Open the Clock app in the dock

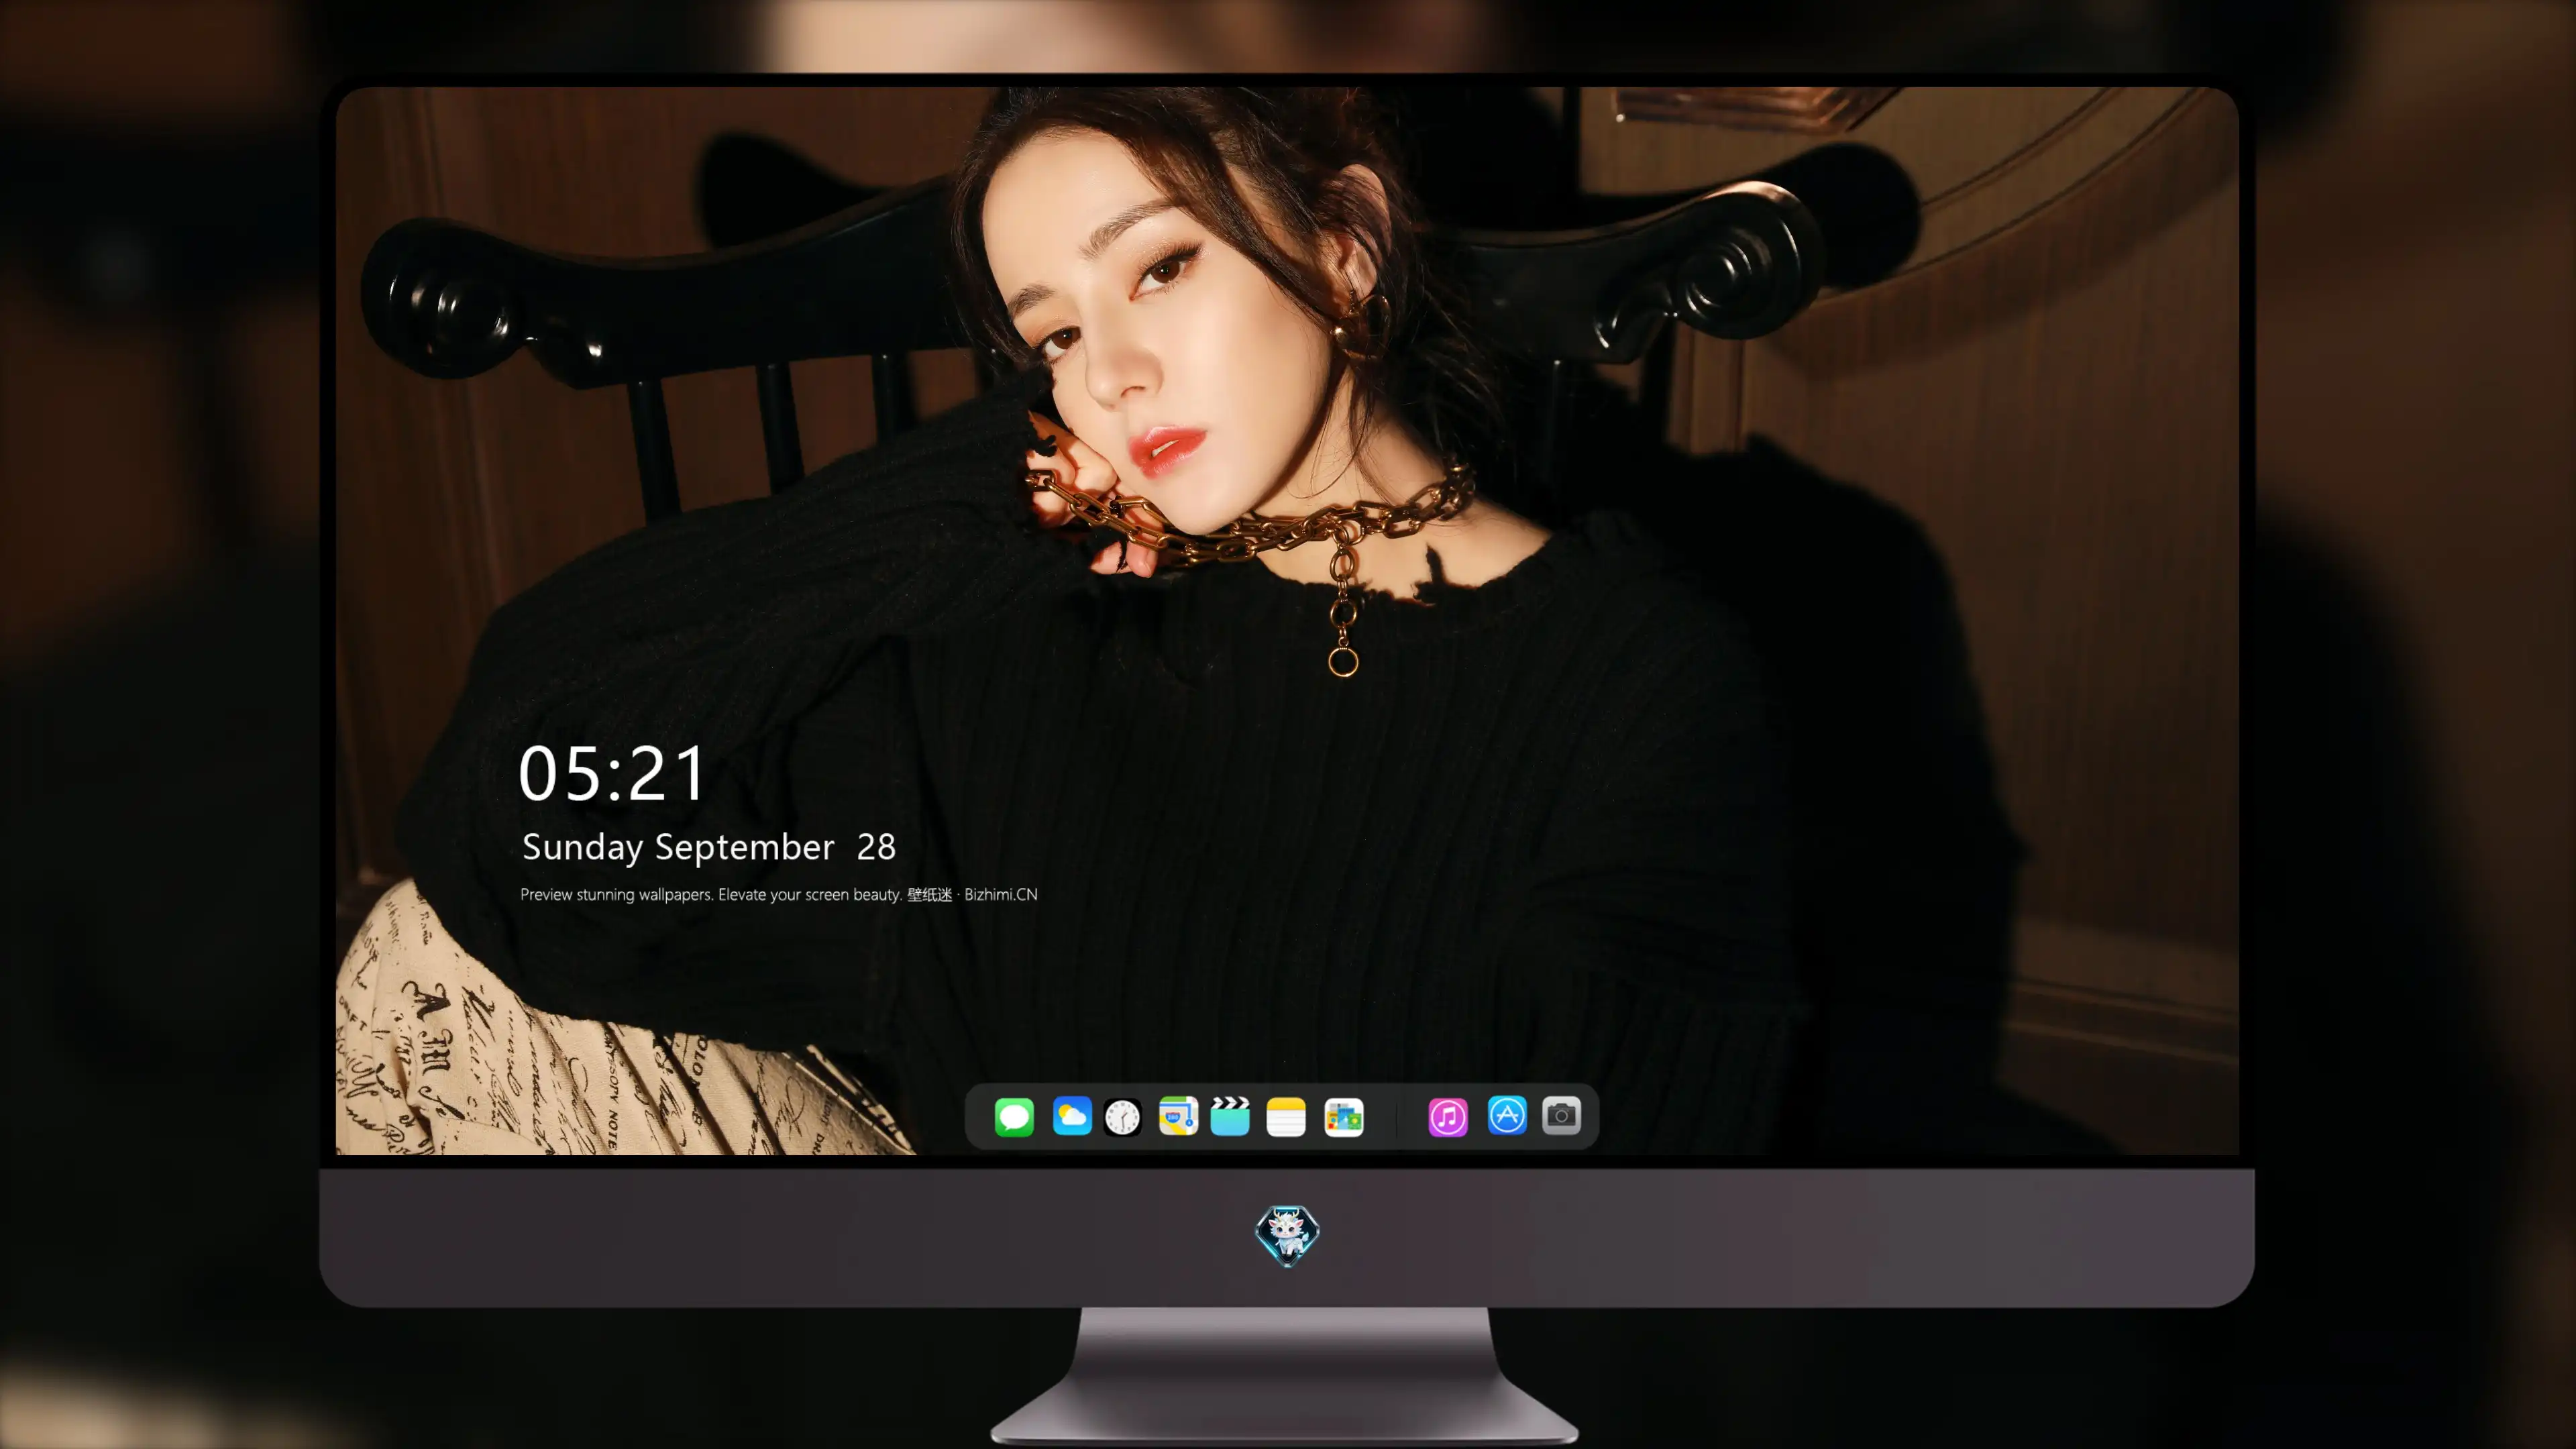tap(1122, 1116)
